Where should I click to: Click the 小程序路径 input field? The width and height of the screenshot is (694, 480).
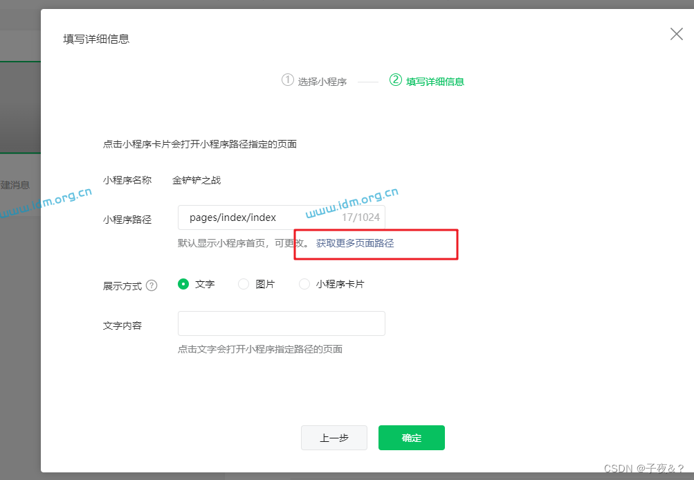pos(282,217)
